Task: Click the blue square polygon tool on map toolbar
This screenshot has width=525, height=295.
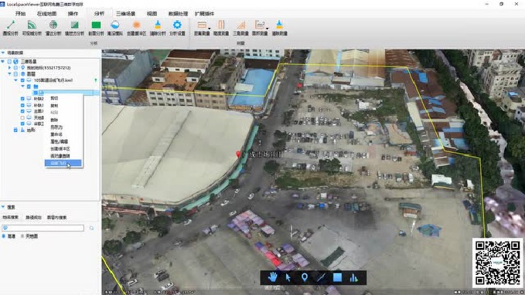Action: [x=337, y=277]
